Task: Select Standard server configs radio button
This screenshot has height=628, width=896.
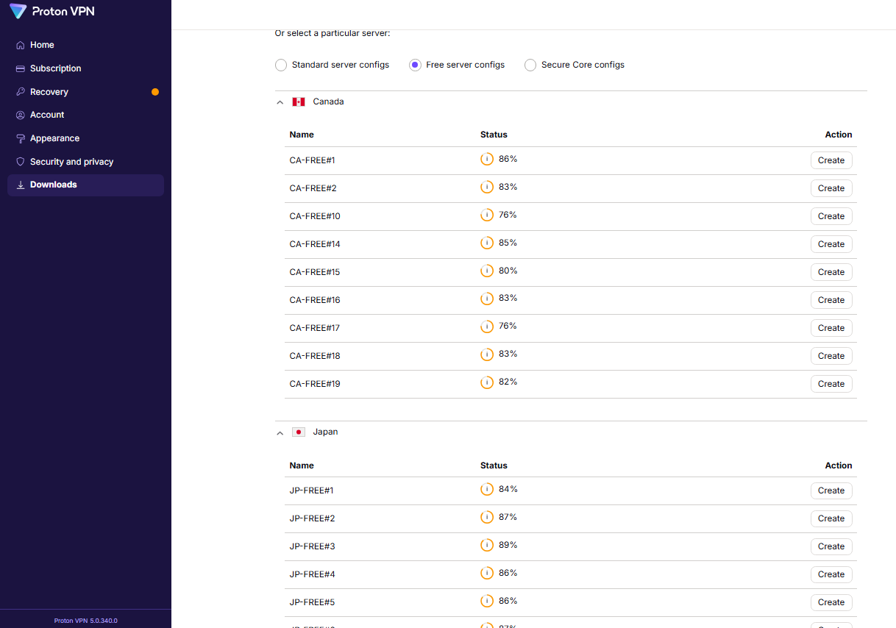Action: pos(281,65)
